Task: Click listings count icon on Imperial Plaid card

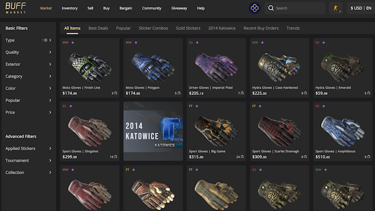Action: (242, 93)
